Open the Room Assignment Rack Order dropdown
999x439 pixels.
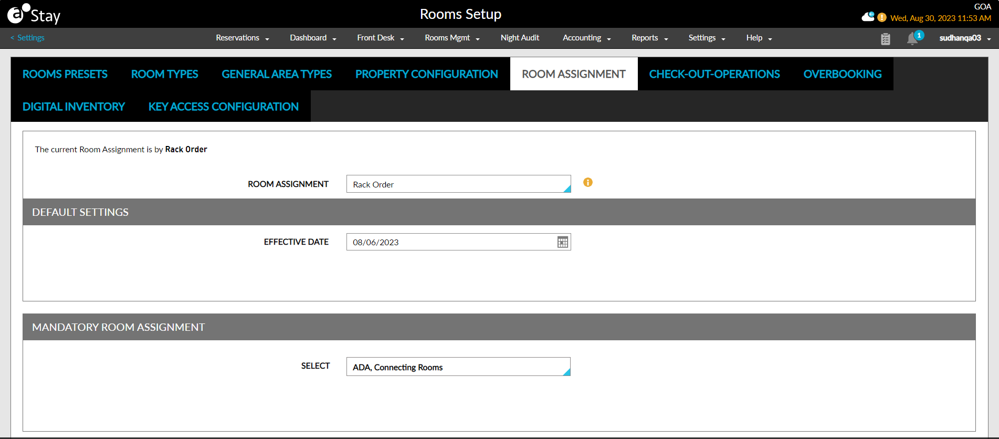[459, 184]
